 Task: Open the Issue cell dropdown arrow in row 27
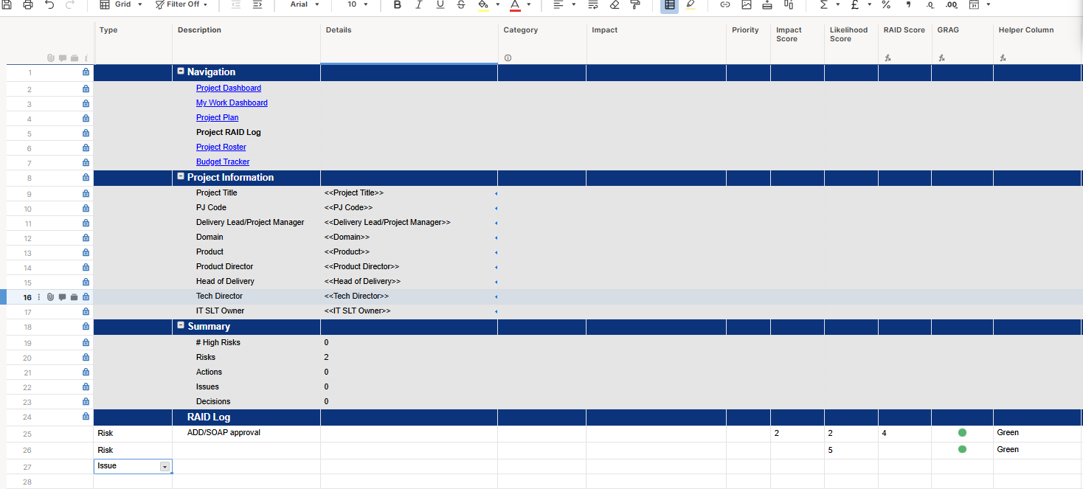click(165, 466)
